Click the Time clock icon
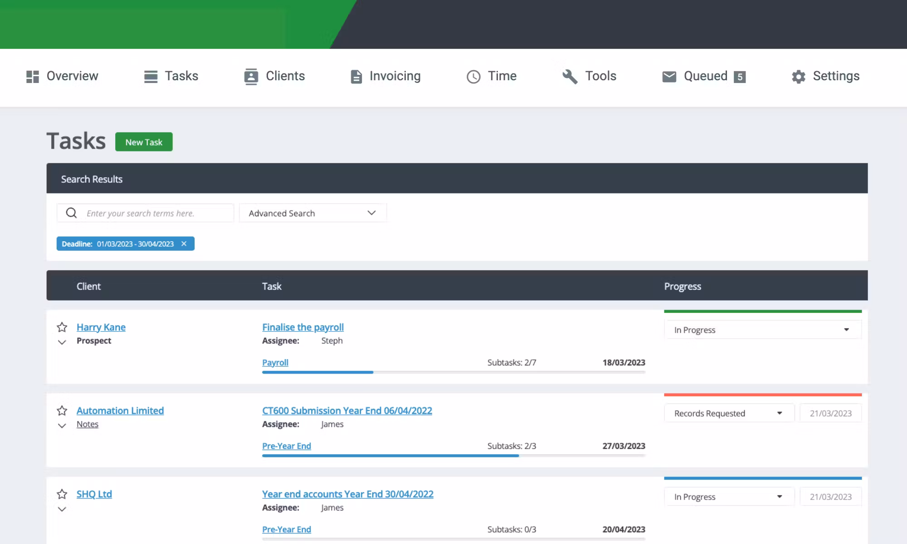 (473, 76)
